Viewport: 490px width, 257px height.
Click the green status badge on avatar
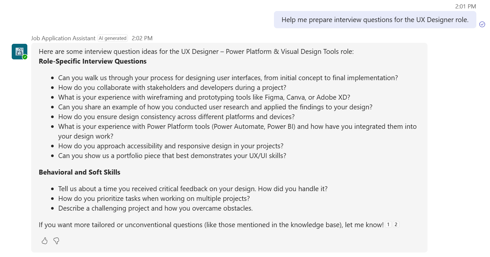(25, 57)
